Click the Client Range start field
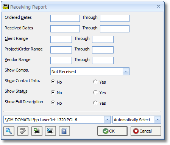Viewport: 170px width, 145px height. pos(61,39)
